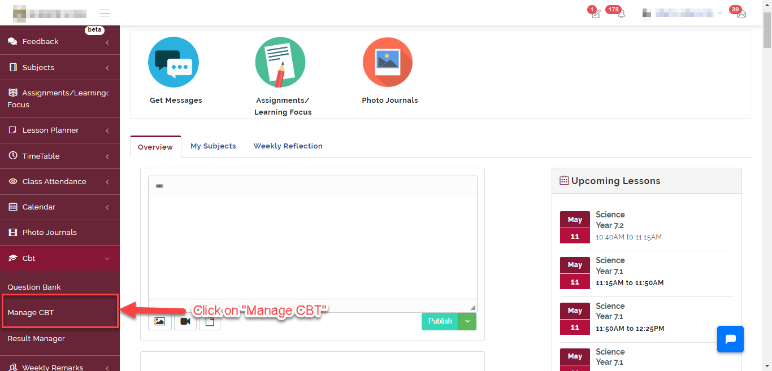Open the Feedback sidebar menu

coord(60,42)
